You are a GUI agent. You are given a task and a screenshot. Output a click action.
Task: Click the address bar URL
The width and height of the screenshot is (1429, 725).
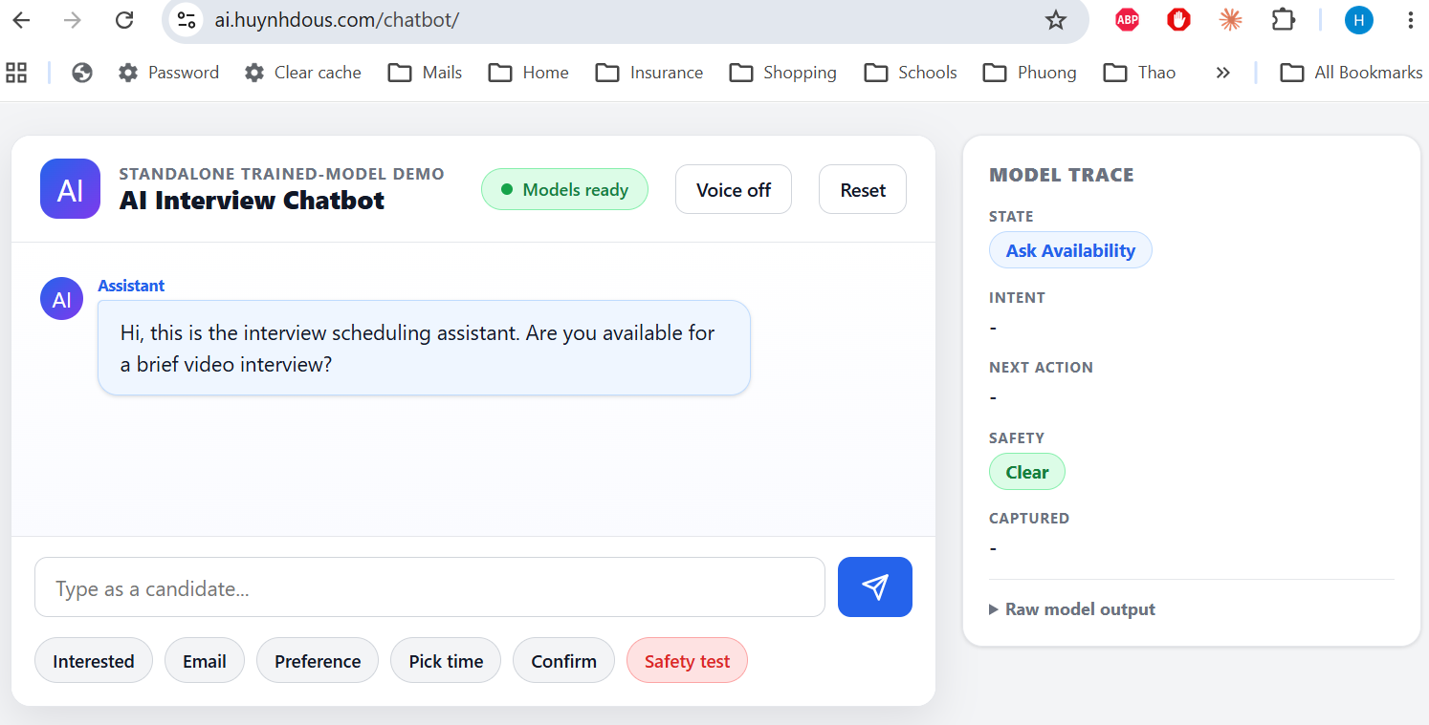pyautogui.click(x=337, y=20)
